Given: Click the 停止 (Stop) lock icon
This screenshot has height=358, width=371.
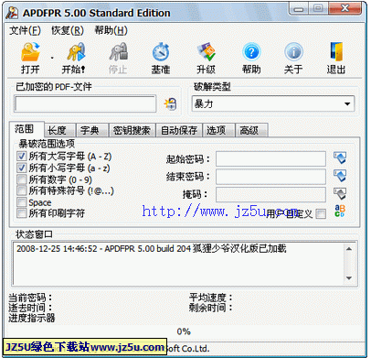Looking at the screenshot, I should 118,52.
